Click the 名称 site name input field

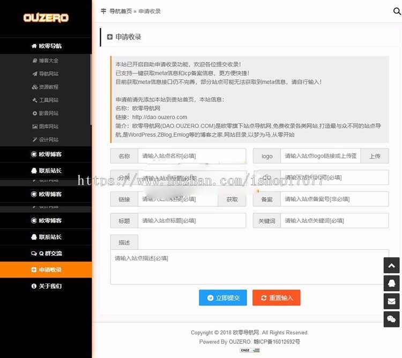[192, 156]
